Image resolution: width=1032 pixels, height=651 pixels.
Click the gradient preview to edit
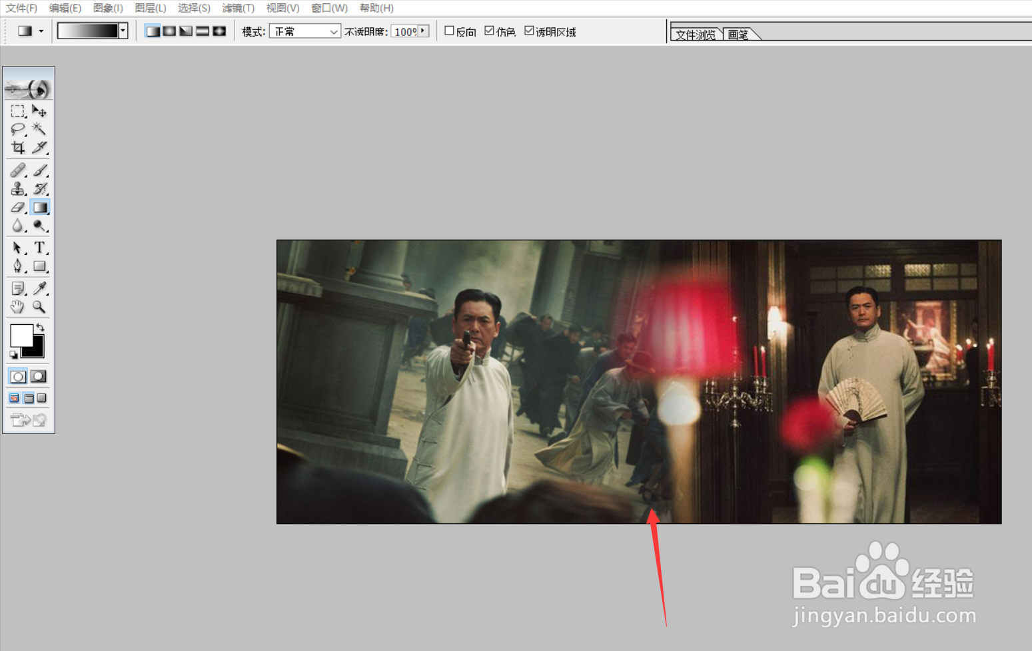88,31
